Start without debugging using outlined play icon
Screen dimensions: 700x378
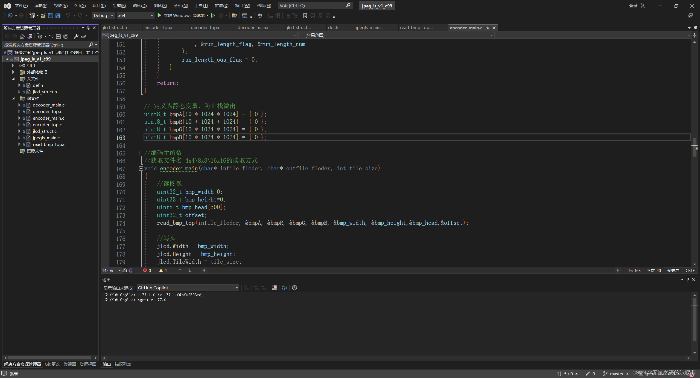(x=213, y=16)
